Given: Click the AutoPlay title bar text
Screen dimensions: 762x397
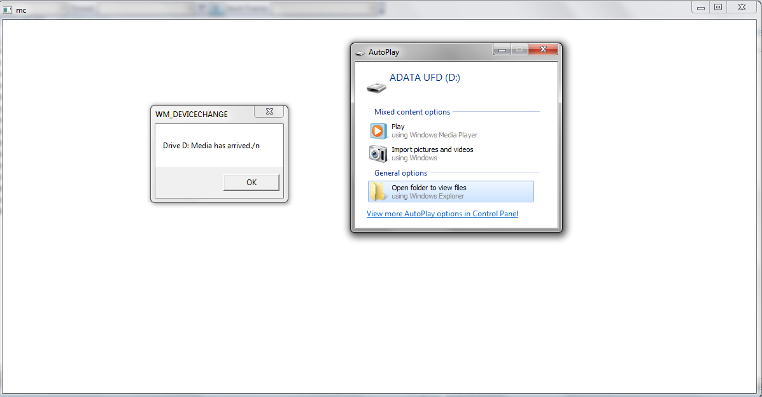Looking at the screenshot, I should [x=383, y=52].
